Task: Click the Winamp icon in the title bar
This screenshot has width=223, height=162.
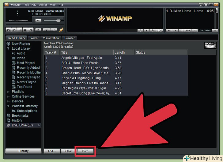Action: tap(7, 5)
